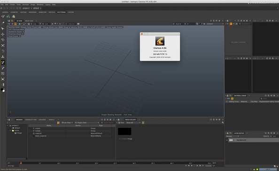Click the orange icon in attribute editor toolbar
Viewport: 279px width, 171px height.
coord(231,24)
